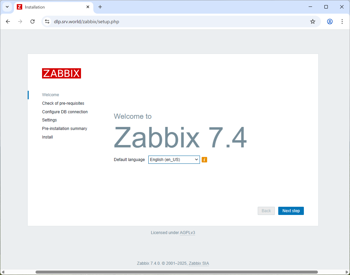Screen dimensions: 350x275
Task: Click the browser back arrow icon
Action: point(8,21)
